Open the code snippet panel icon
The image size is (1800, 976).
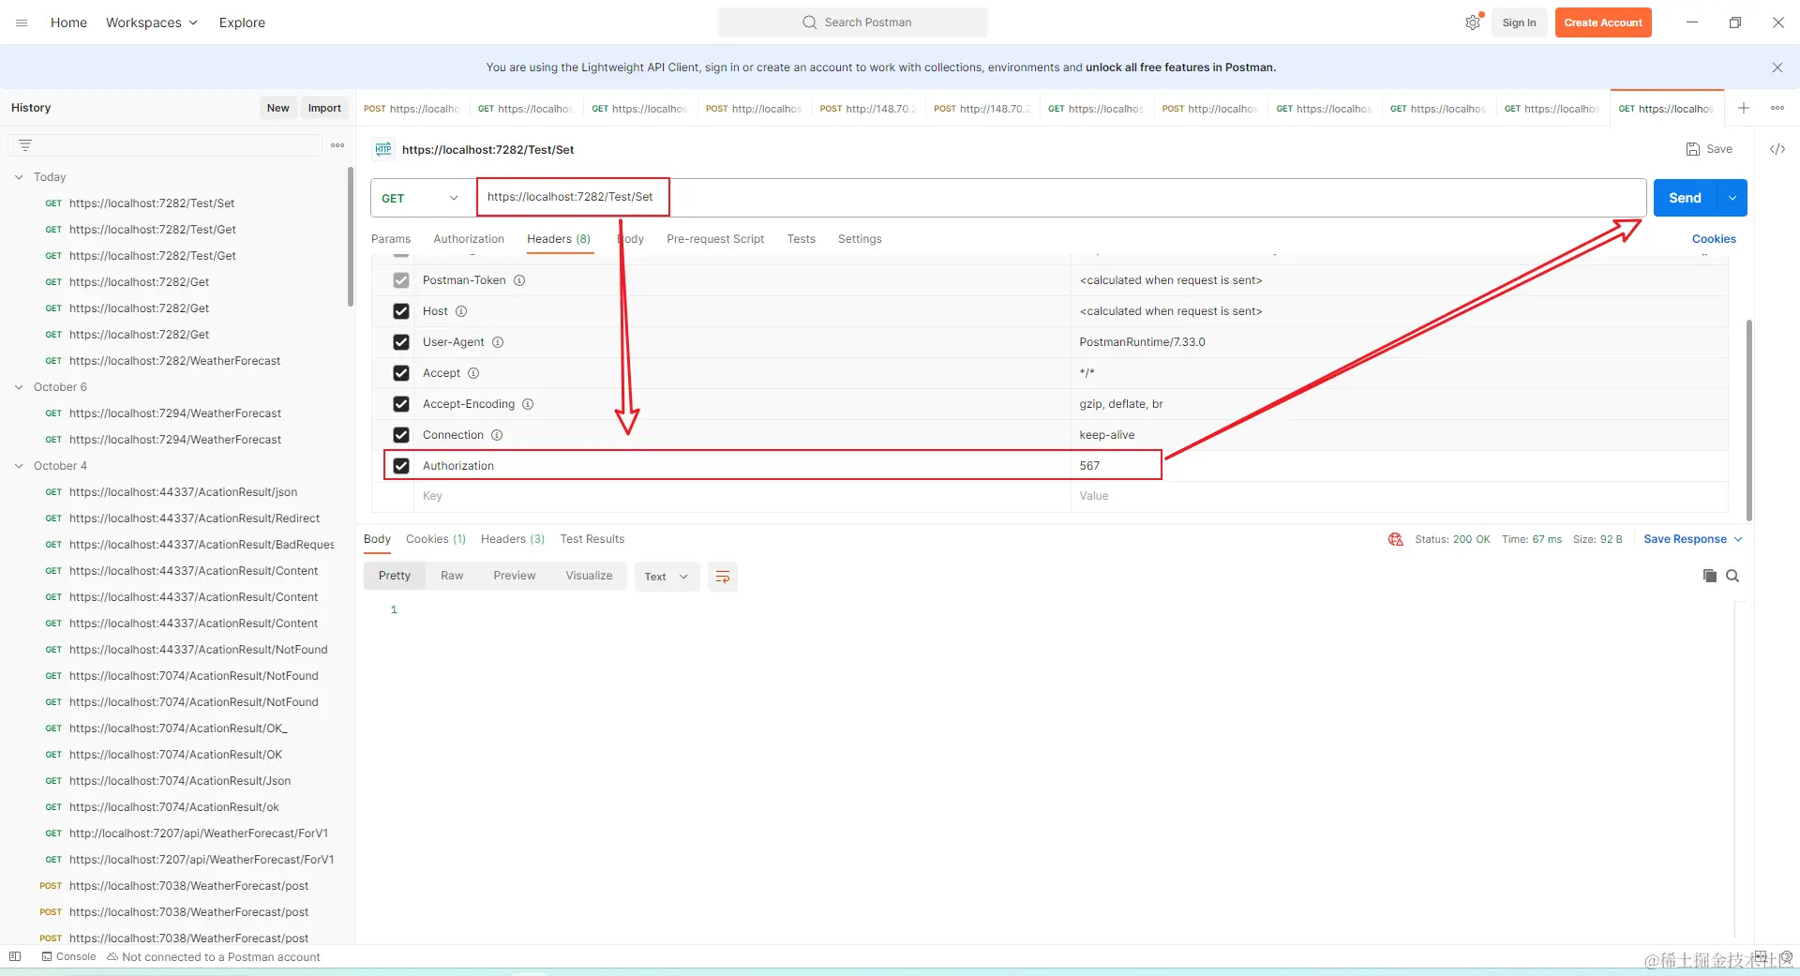(1777, 149)
